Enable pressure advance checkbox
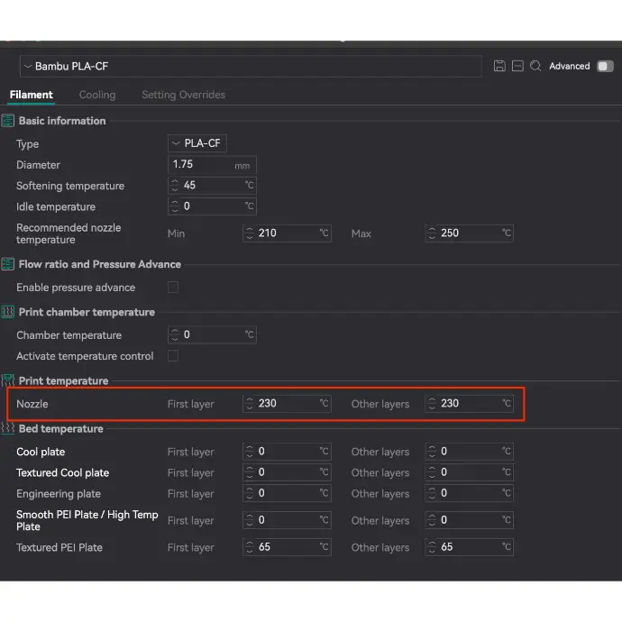 [173, 288]
